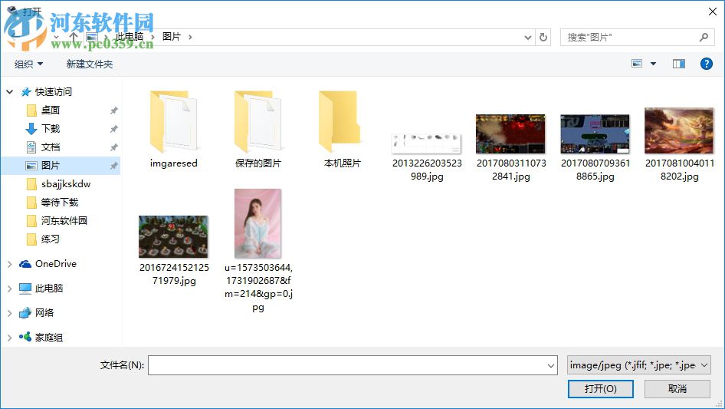Toggle the preview pane icon
The image size is (725, 409).
(678, 64)
